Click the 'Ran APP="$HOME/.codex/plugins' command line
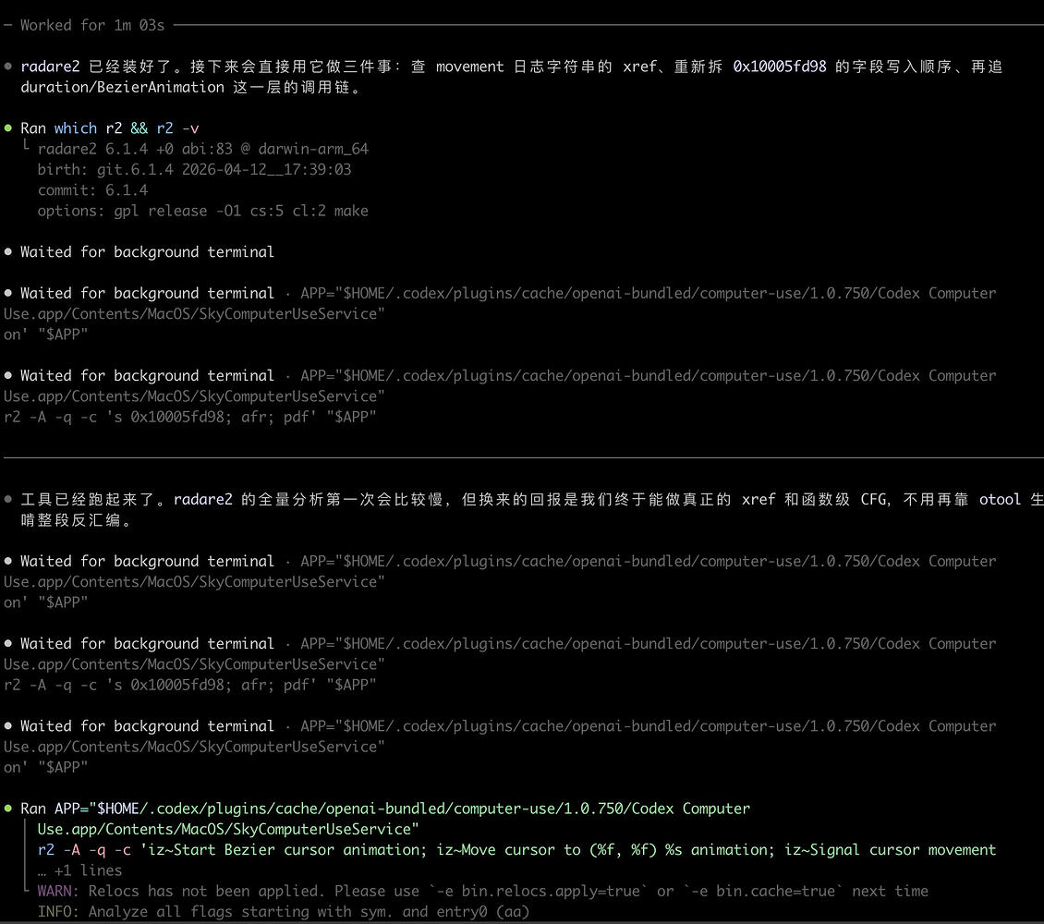 (385, 808)
